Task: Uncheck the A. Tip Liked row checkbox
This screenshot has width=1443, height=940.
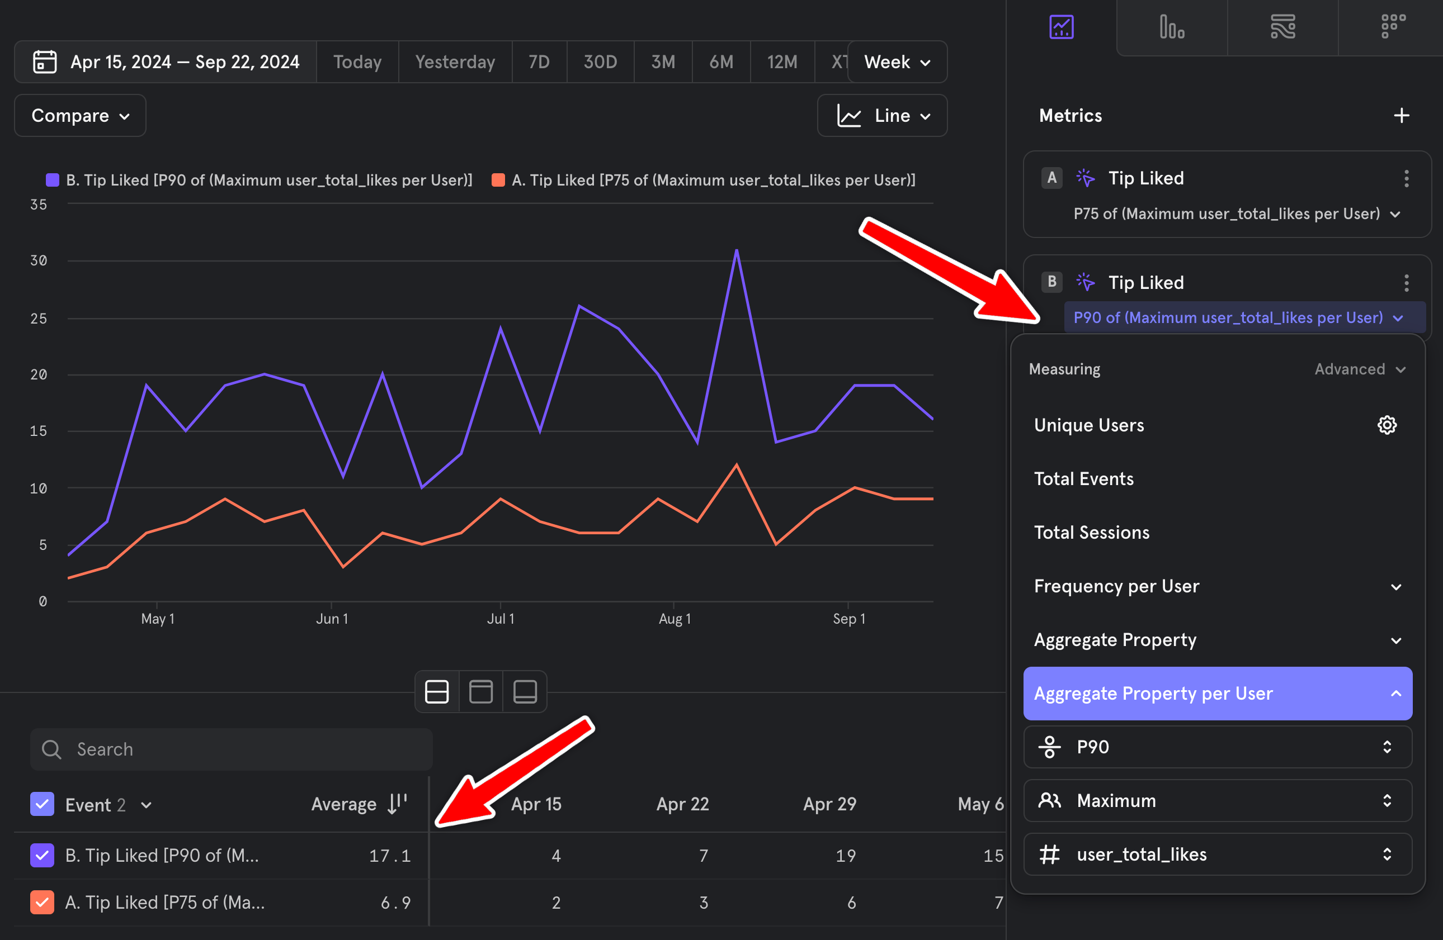Action: 43,903
